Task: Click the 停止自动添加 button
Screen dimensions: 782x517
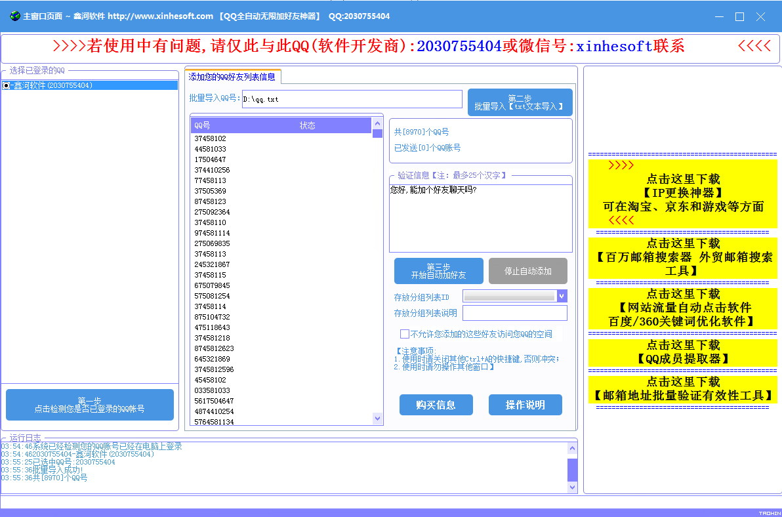Action: [527, 271]
